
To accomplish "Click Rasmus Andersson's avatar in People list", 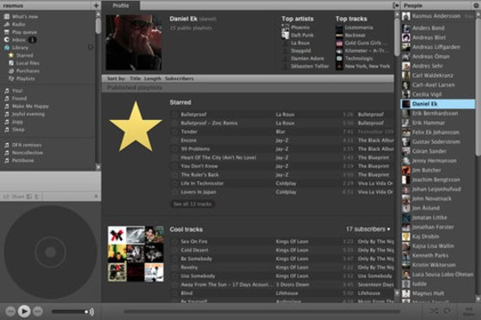I will click(x=406, y=16).
